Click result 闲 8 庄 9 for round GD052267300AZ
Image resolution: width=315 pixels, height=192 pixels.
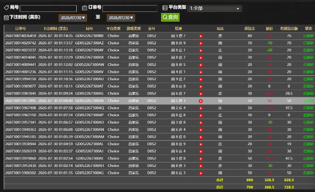click(x=178, y=43)
